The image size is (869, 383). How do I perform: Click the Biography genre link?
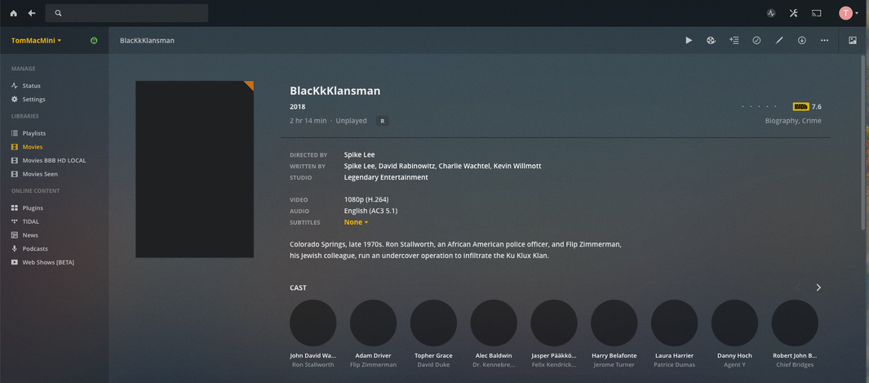pos(782,121)
